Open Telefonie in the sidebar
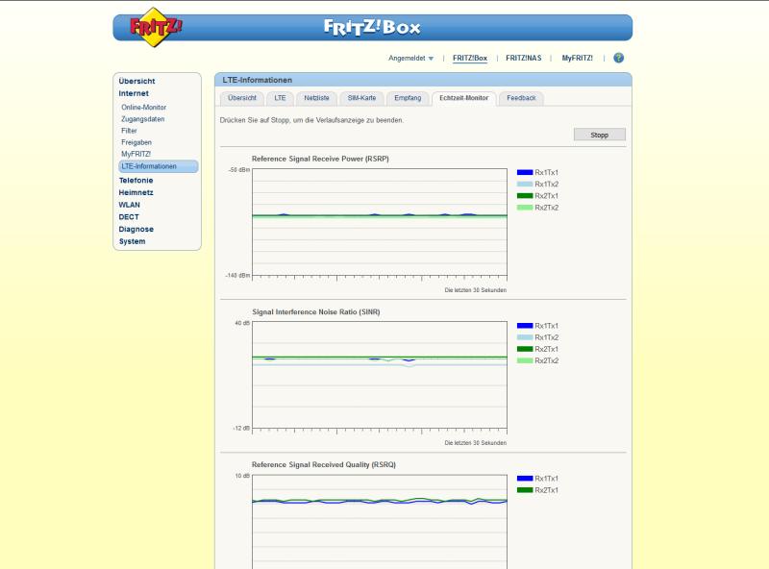This screenshot has width=769, height=569. coord(136,180)
